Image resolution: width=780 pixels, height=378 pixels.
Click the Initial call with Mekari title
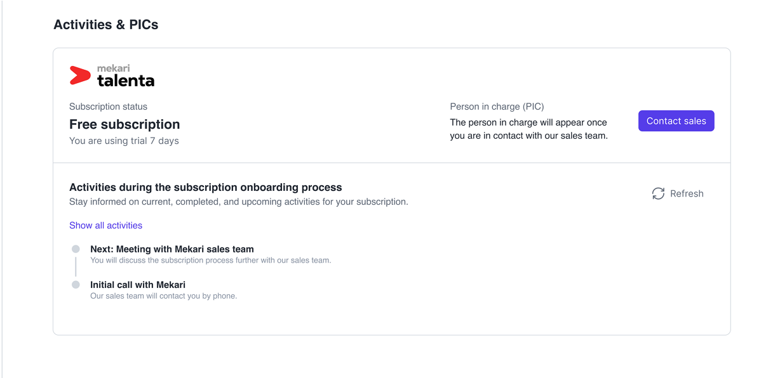click(x=138, y=285)
